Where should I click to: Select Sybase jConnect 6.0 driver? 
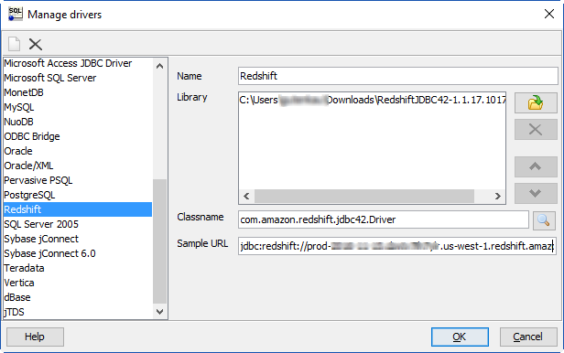pos(78,253)
